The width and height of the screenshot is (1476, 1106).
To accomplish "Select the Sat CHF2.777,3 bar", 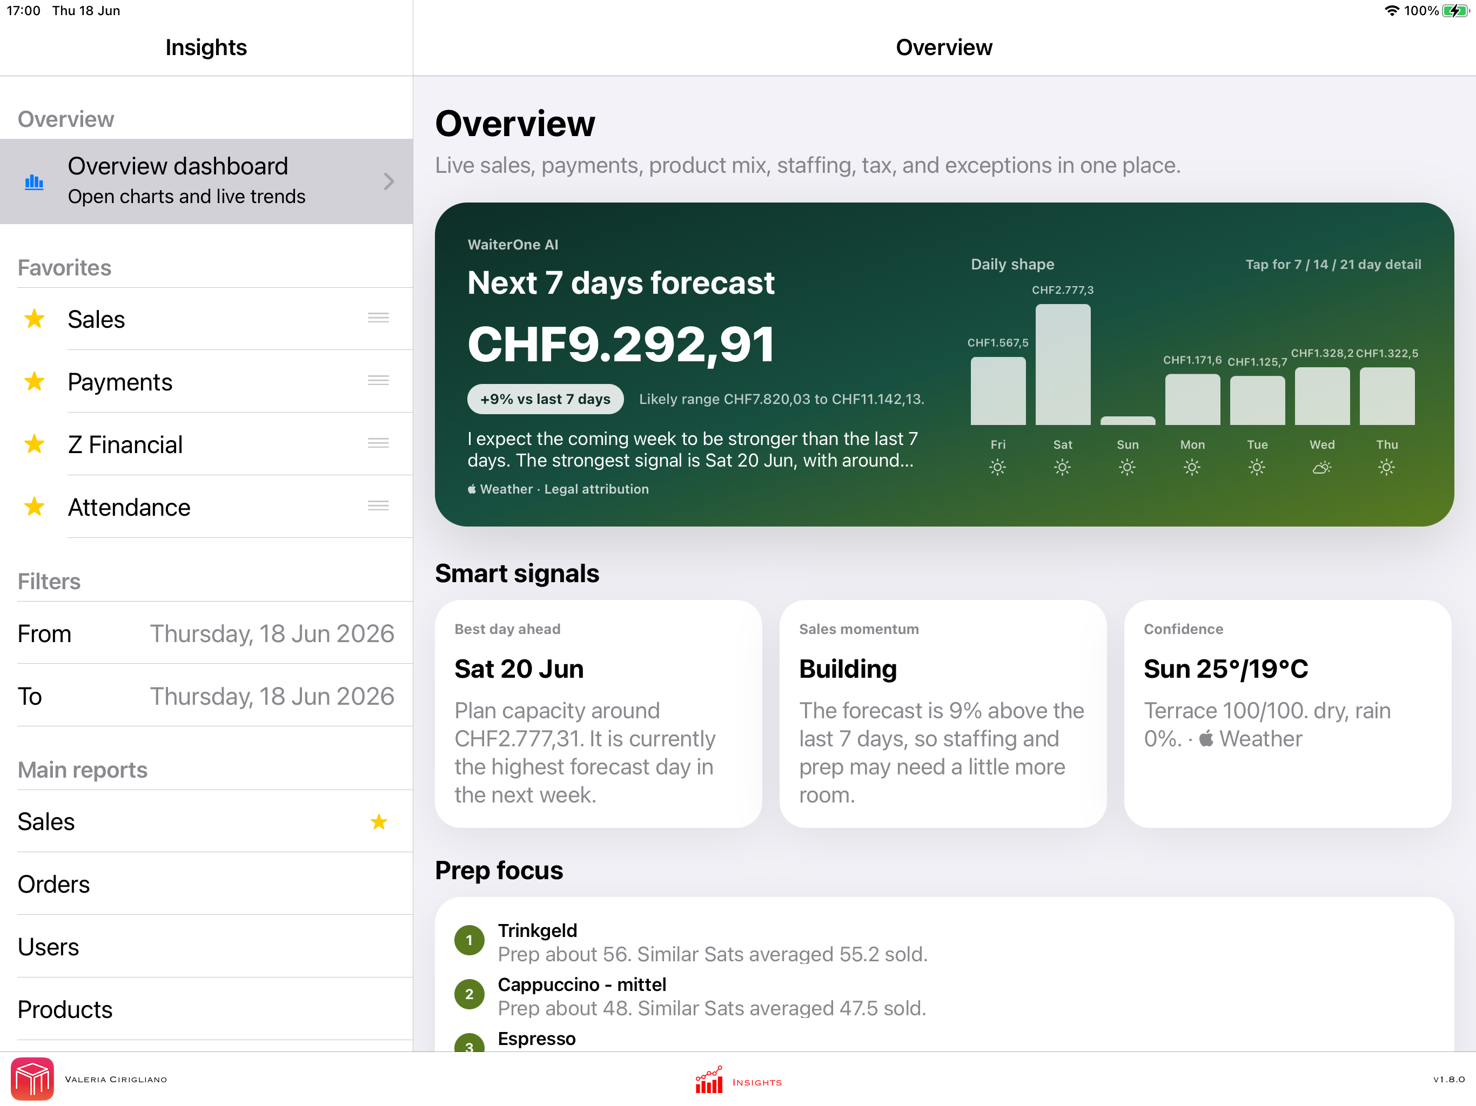I will (x=1063, y=364).
